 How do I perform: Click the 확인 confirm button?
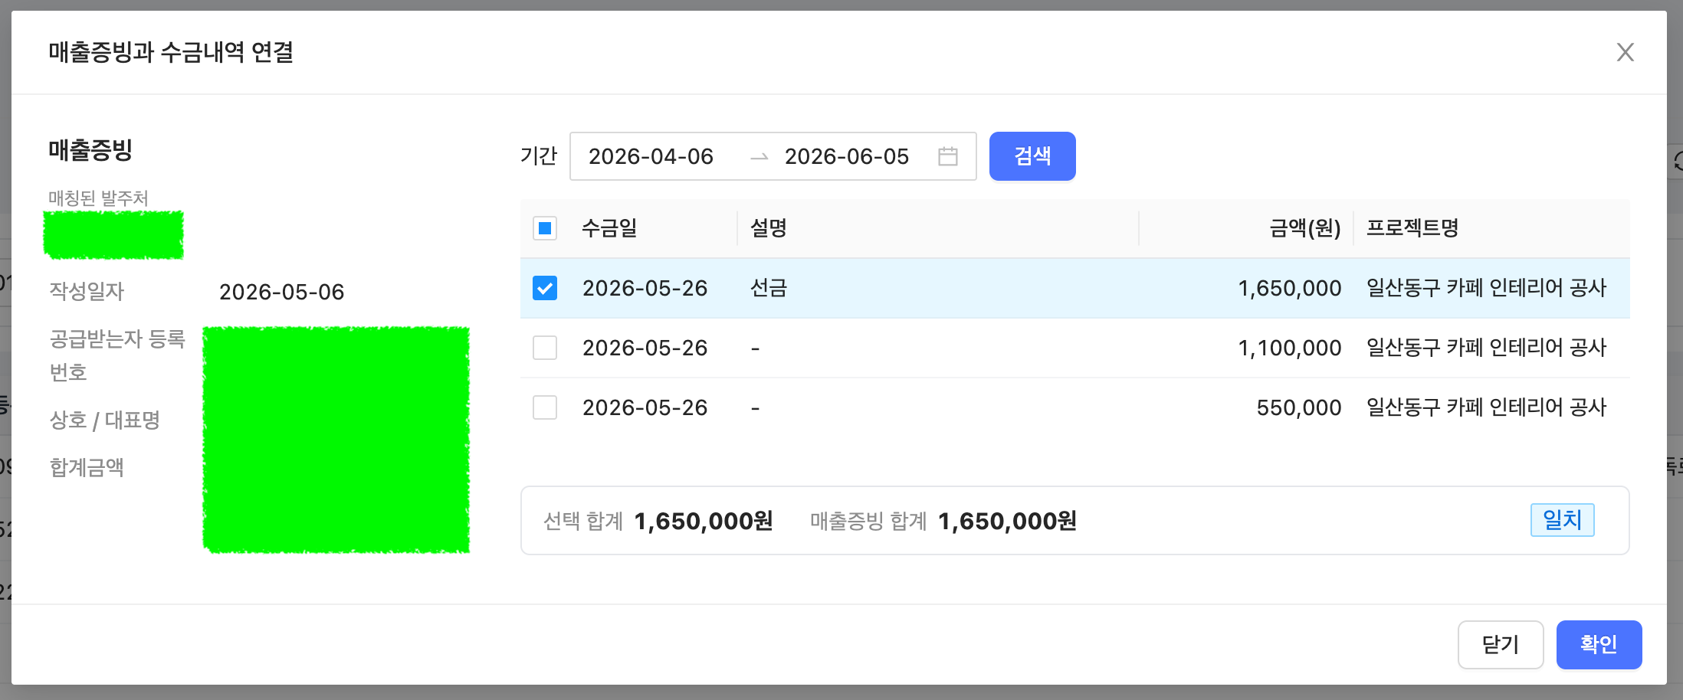[1599, 645]
